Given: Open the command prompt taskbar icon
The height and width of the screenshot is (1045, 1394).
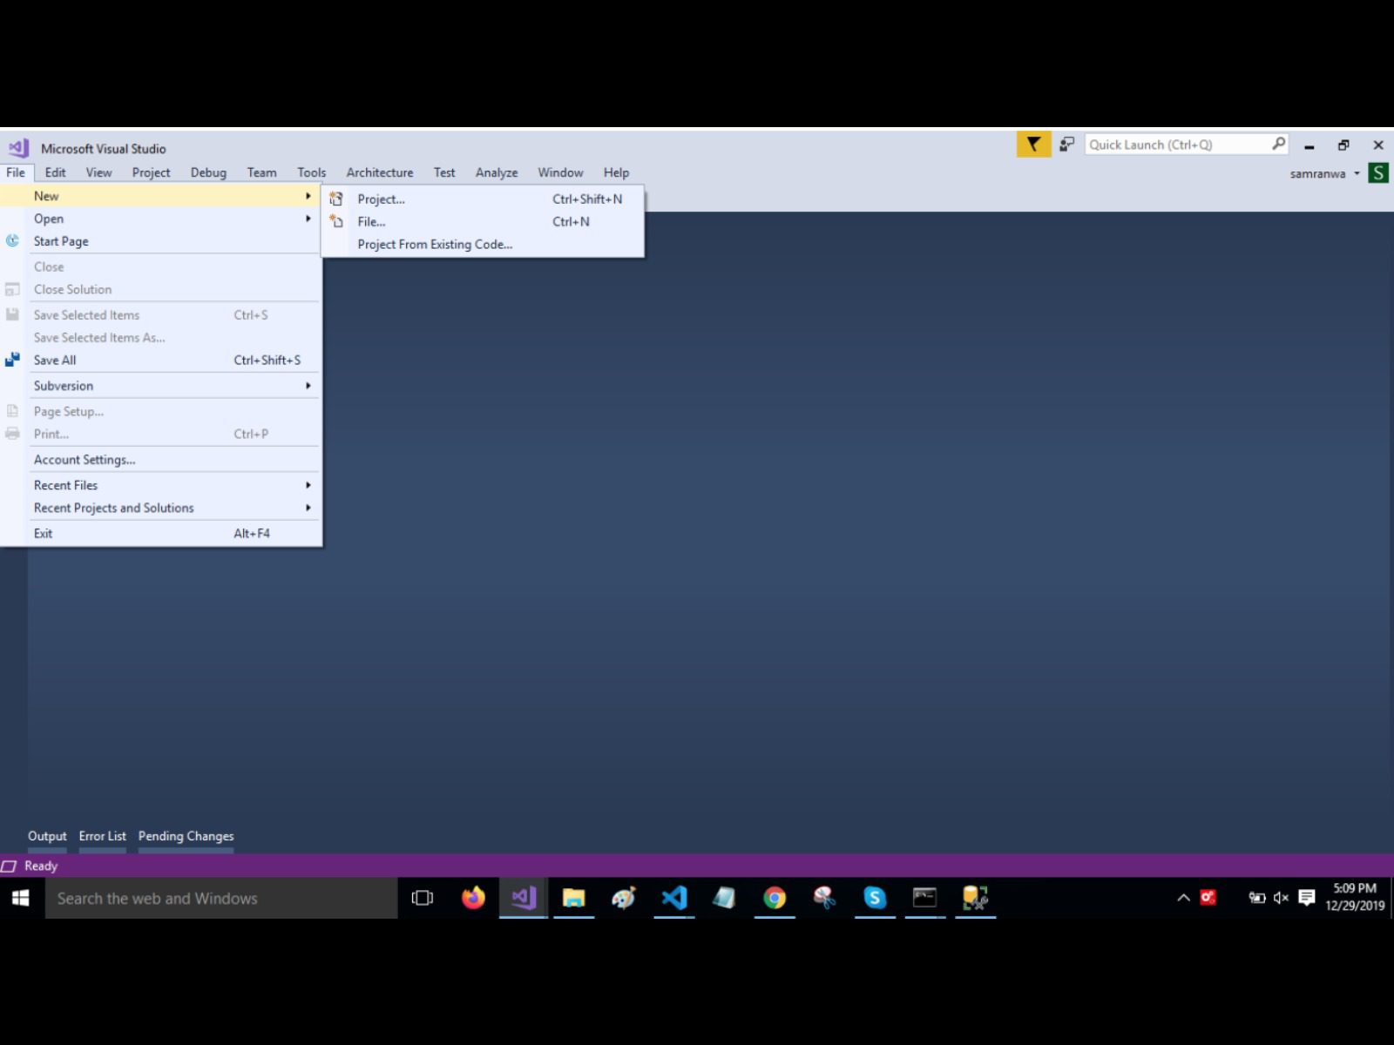Looking at the screenshot, I should click(924, 898).
